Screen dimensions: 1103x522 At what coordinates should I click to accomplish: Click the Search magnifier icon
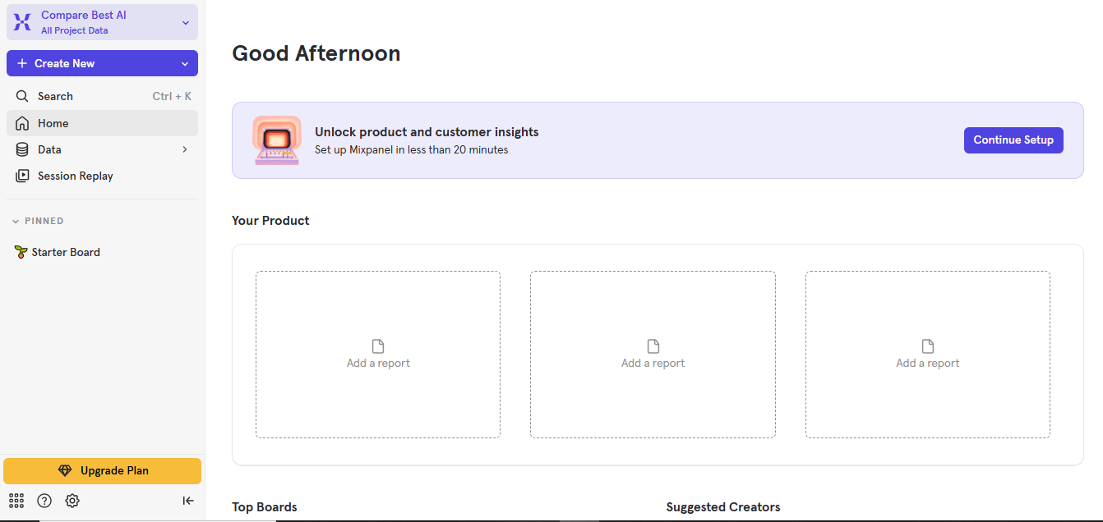pyautogui.click(x=22, y=96)
